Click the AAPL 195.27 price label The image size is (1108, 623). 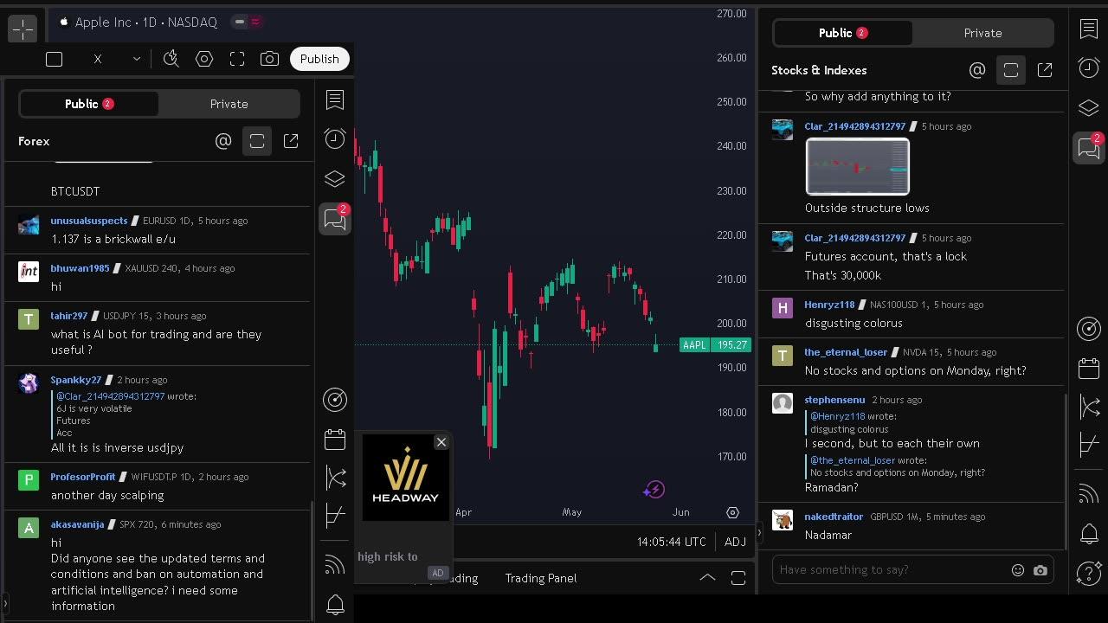[715, 345]
